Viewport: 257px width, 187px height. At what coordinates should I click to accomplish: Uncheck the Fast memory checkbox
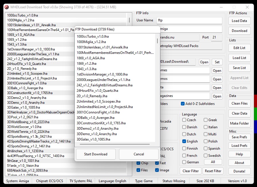click(x=157, y=163)
